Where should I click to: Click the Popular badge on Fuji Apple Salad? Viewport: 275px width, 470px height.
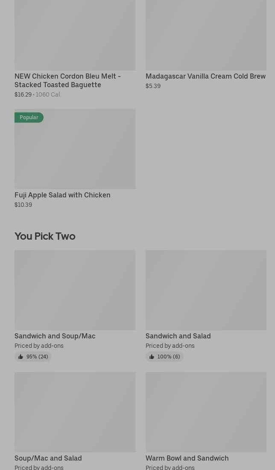coord(29,117)
